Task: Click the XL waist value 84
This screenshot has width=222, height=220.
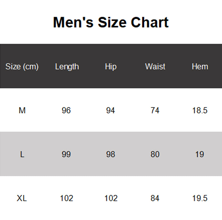Action: [x=155, y=198]
